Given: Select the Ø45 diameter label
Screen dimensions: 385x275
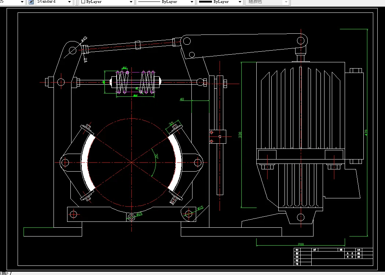Looking at the screenshot, I should click(x=84, y=39).
